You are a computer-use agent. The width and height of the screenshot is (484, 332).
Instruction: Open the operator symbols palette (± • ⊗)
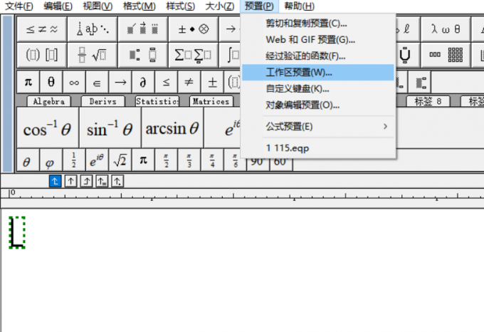(x=193, y=29)
